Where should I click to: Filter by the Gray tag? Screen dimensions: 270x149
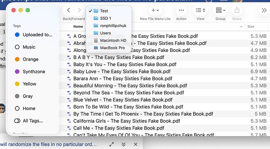24,96
